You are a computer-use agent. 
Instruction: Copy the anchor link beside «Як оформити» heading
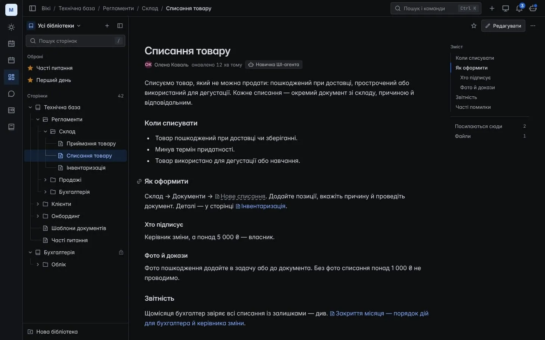(x=139, y=181)
